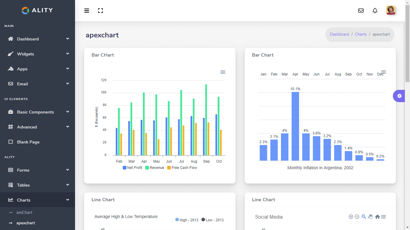Open the notifications bell icon
The height and width of the screenshot is (230, 410).
[x=375, y=11]
